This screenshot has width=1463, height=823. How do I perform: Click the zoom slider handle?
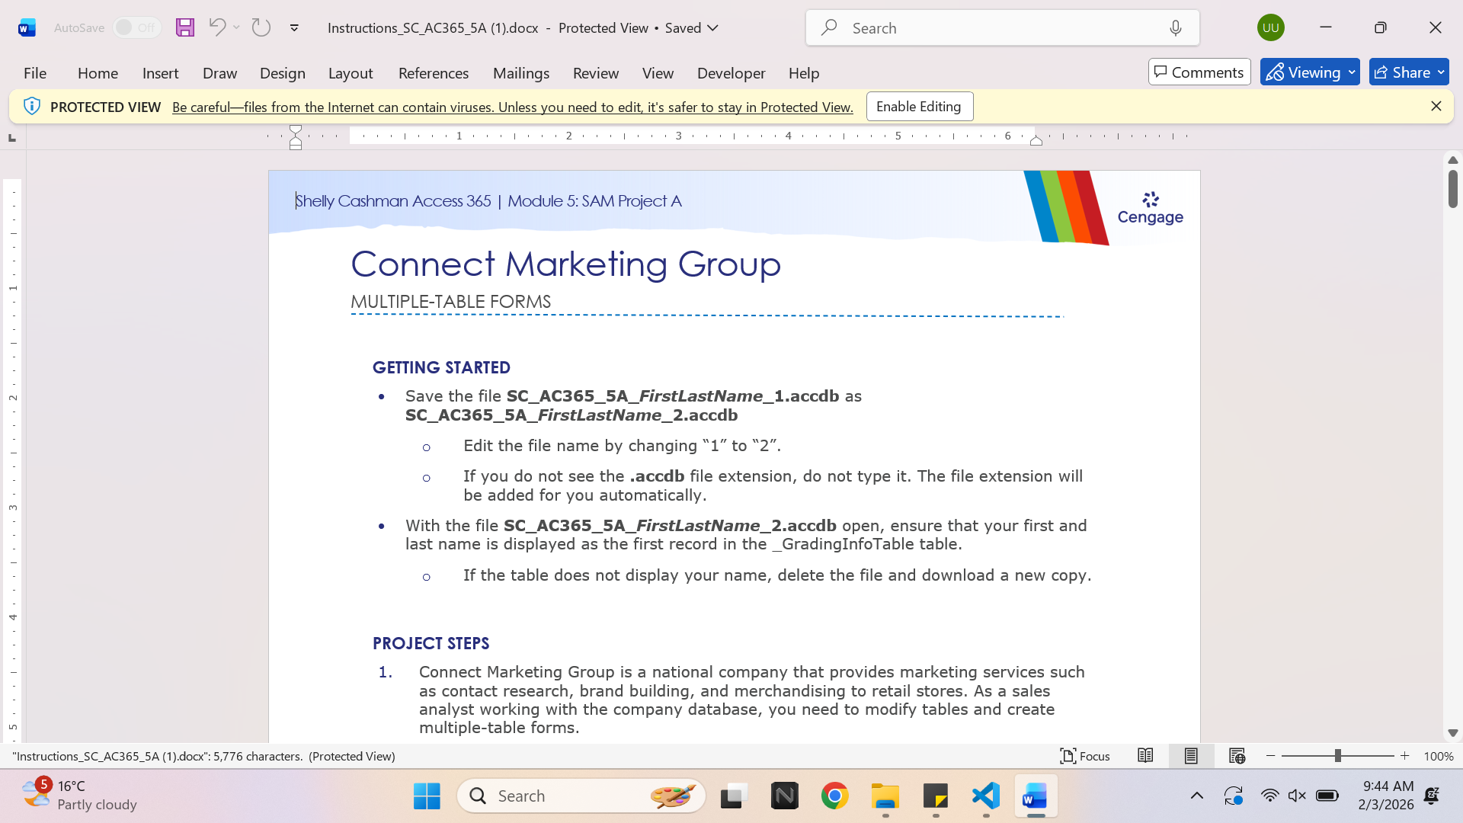point(1338,756)
